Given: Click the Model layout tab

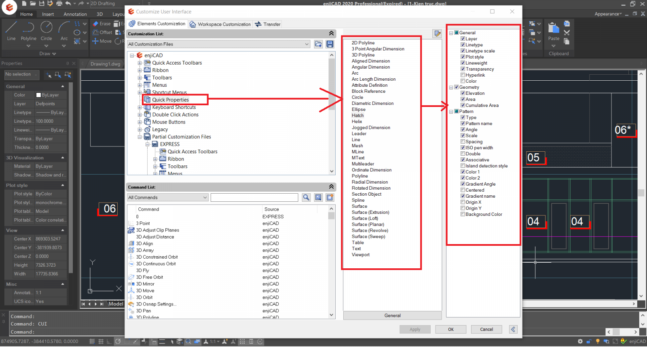Looking at the screenshot, I should click(116, 304).
